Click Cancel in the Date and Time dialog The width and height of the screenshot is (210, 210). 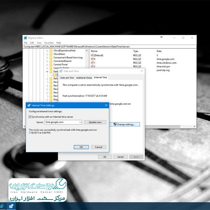click(120, 157)
